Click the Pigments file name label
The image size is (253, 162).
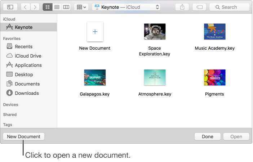click(214, 94)
